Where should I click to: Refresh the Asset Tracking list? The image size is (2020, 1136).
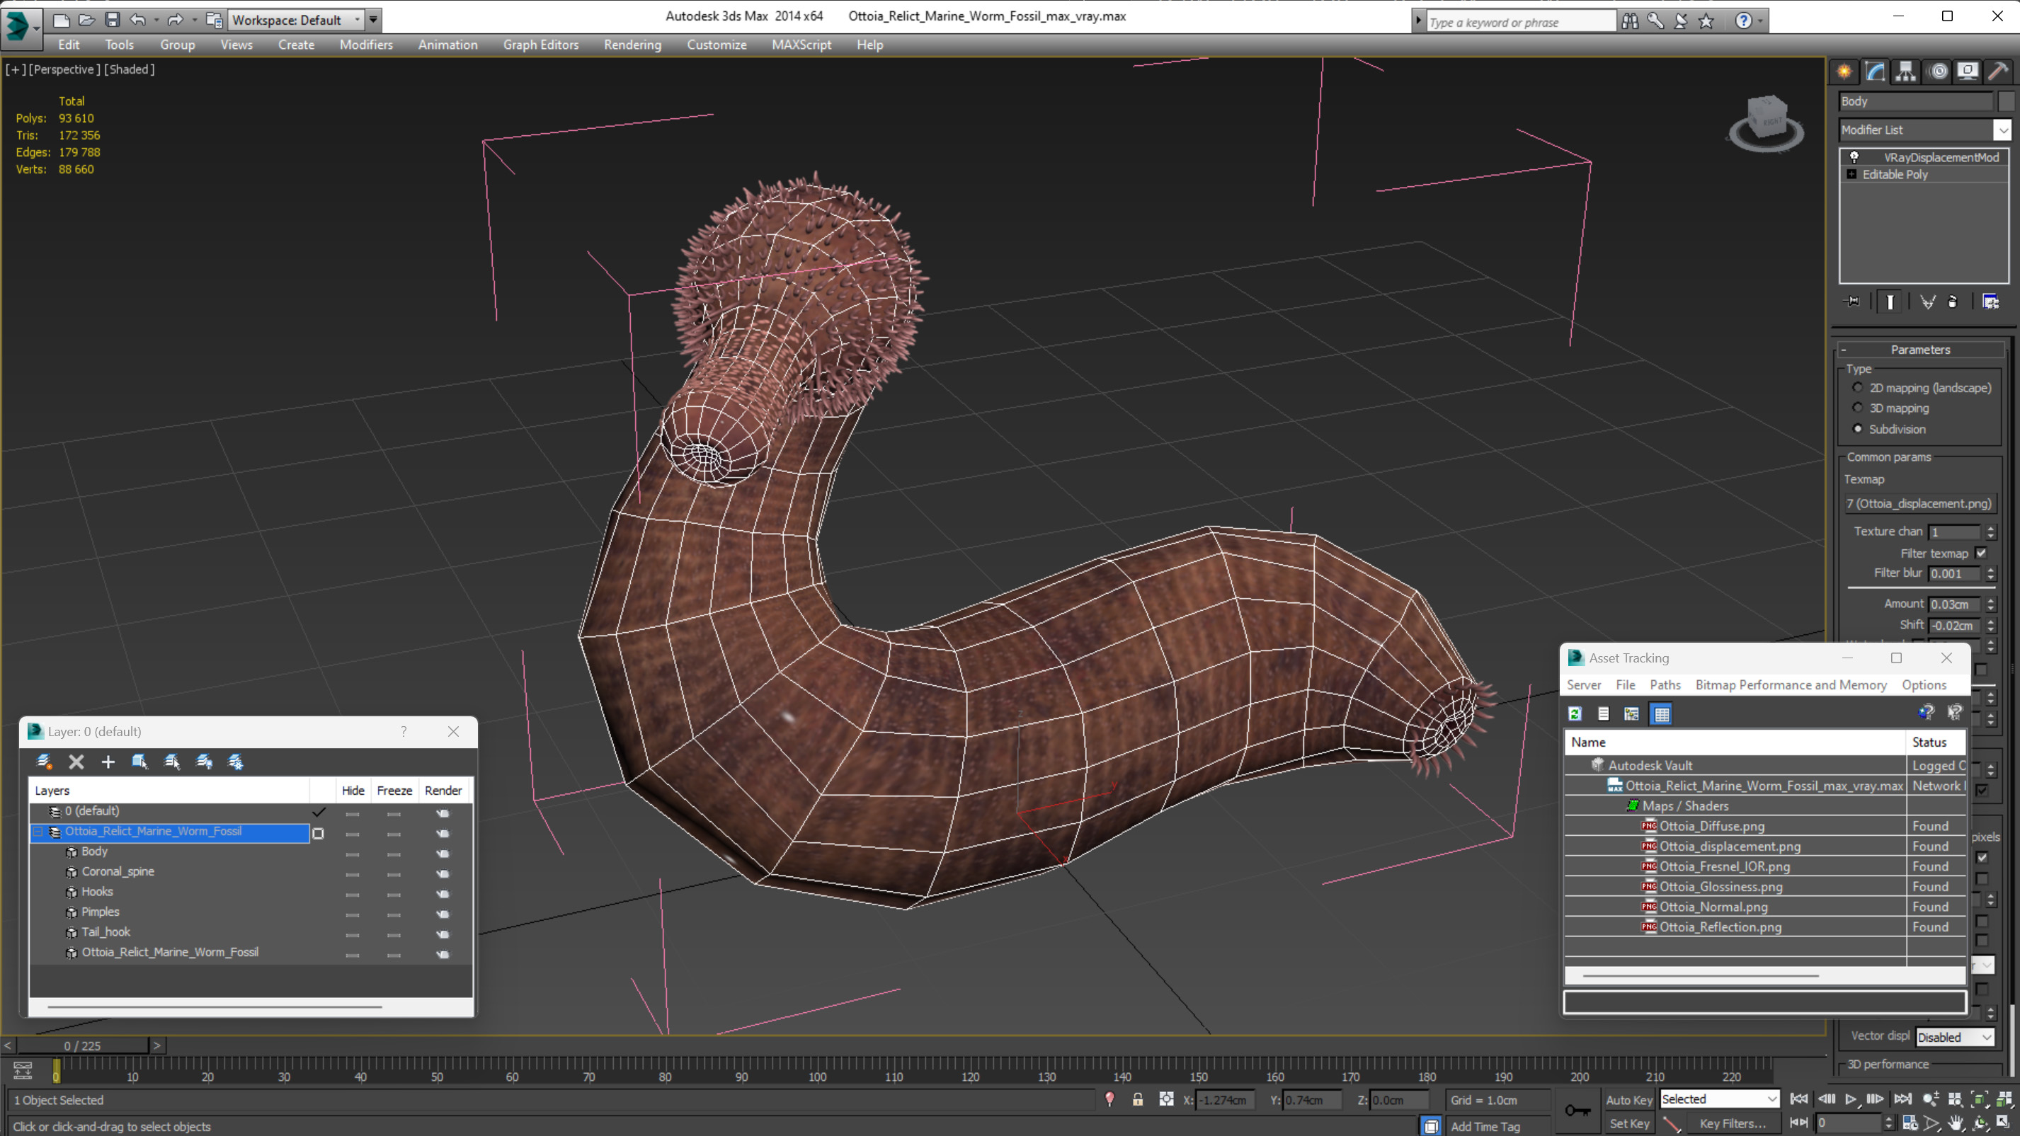click(1575, 713)
